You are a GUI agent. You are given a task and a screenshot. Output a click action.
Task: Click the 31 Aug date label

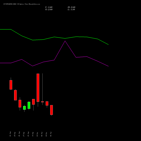click(x=33, y=134)
